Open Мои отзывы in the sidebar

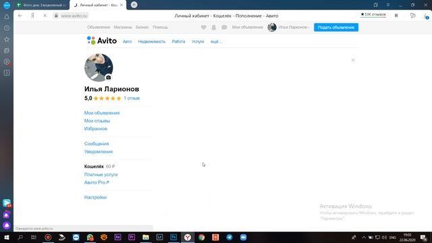pyautogui.click(x=97, y=121)
